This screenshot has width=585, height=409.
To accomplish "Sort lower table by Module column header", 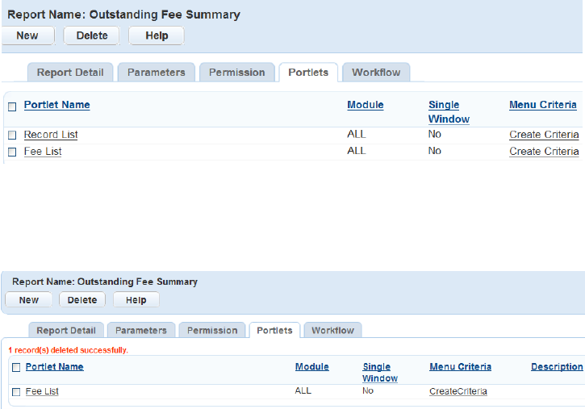I will click(x=311, y=367).
